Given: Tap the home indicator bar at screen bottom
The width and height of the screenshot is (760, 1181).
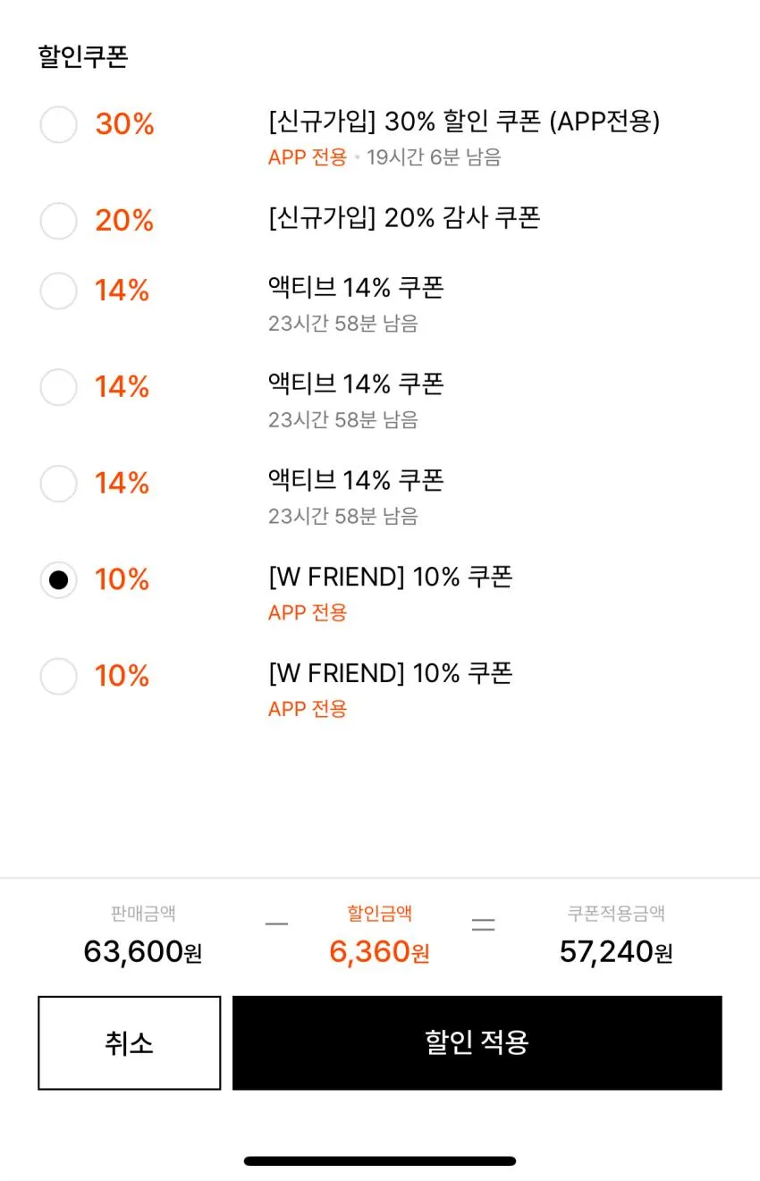Looking at the screenshot, I should [380, 1161].
